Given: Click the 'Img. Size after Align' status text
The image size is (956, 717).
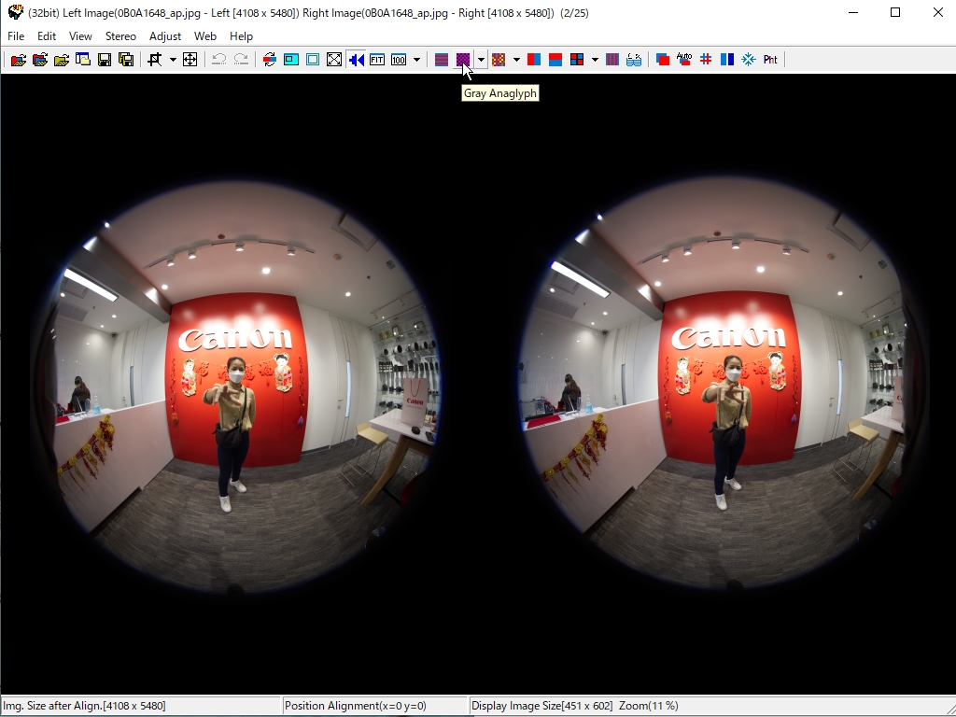Looking at the screenshot, I should [85, 706].
